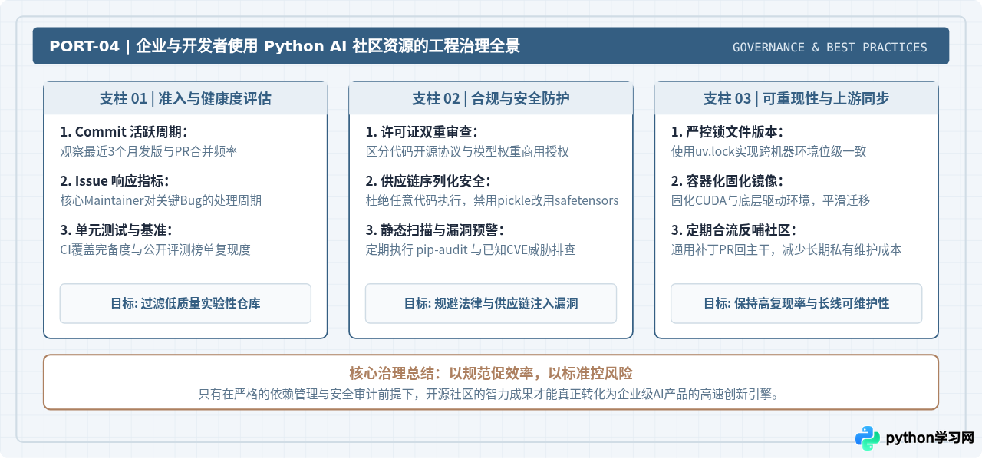Click 'GOVERNANCE & BEST PRACTICES' label

(829, 47)
